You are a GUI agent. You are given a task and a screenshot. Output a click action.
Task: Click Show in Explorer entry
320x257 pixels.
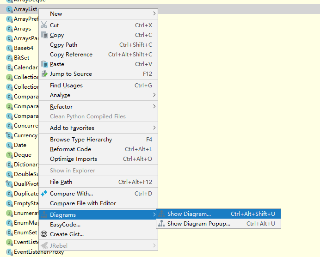98,170
